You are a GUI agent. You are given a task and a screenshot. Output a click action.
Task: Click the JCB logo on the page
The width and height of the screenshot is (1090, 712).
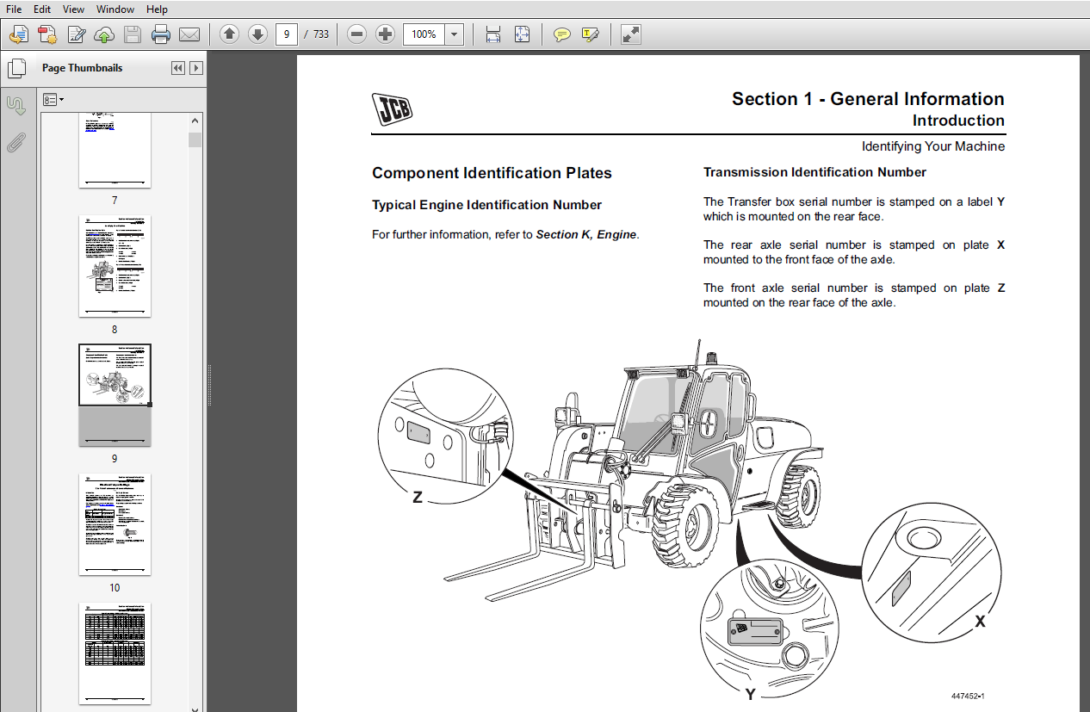click(392, 109)
